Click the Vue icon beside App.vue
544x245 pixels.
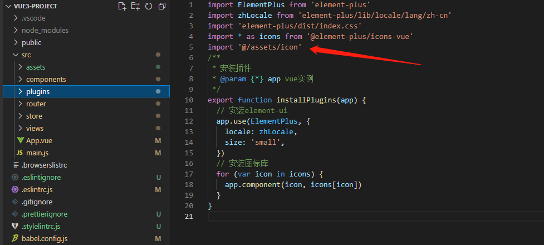point(21,140)
